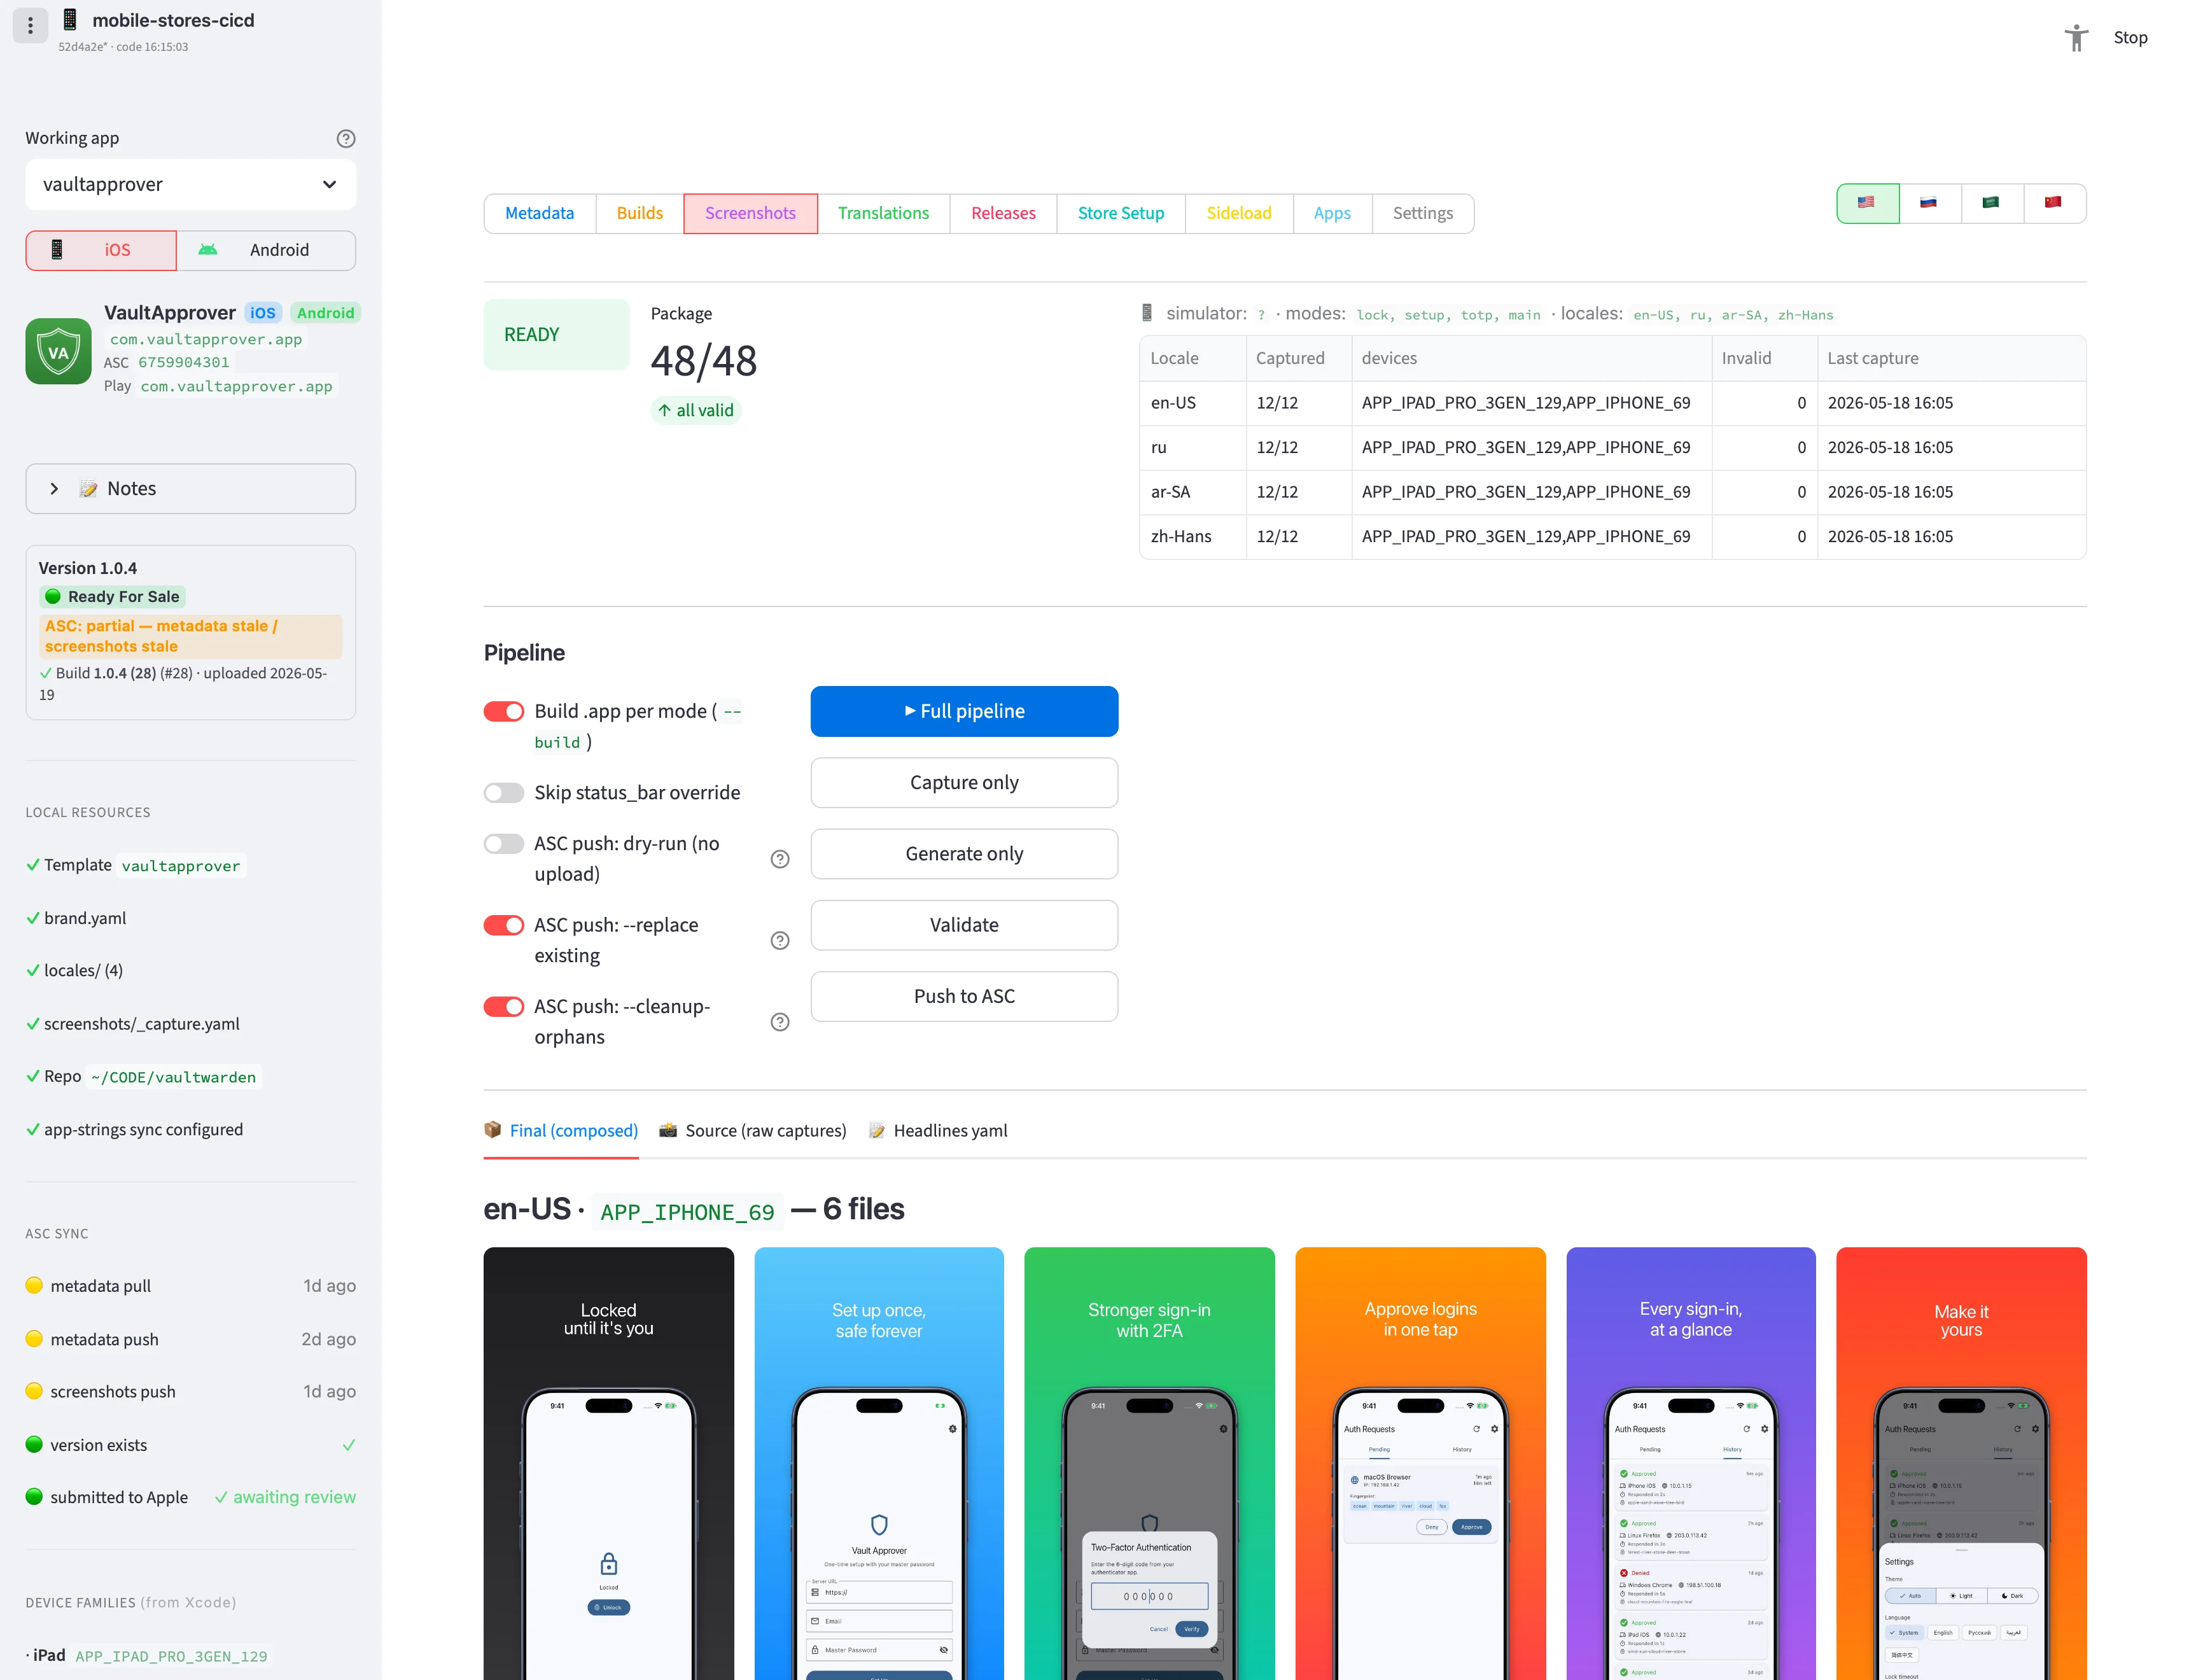Show the Headlines yaml tab
The height and width of the screenshot is (1680, 2189).
pyautogui.click(x=938, y=1131)
